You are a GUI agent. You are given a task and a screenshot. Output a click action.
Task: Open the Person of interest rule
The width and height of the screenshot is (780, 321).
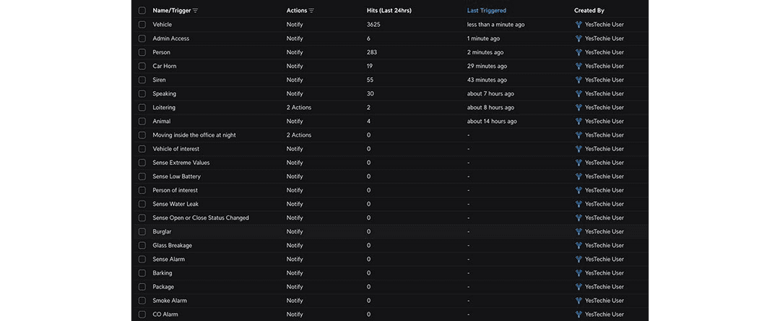coord(175,190)
